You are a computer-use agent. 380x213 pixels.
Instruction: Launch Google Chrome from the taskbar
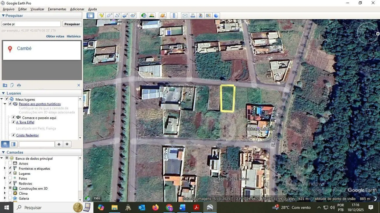pyautogui.click(x=169, y=208)
